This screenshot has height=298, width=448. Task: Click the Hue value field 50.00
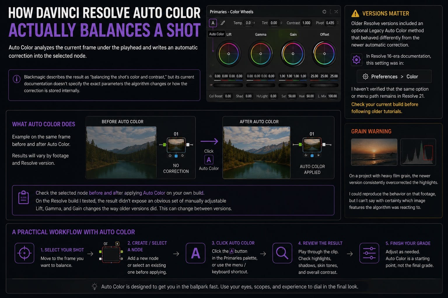(310, 96)
